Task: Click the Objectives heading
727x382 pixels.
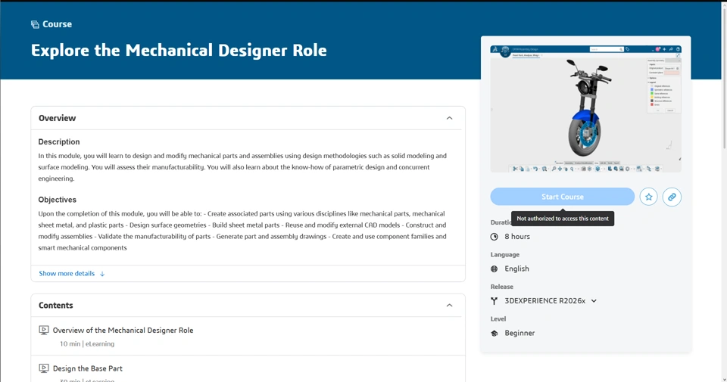Action: (x=57, y=200)
